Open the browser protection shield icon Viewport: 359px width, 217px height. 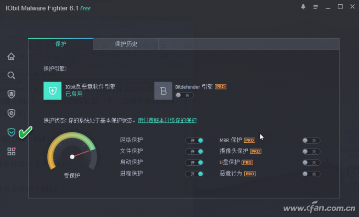click(11, 113)
